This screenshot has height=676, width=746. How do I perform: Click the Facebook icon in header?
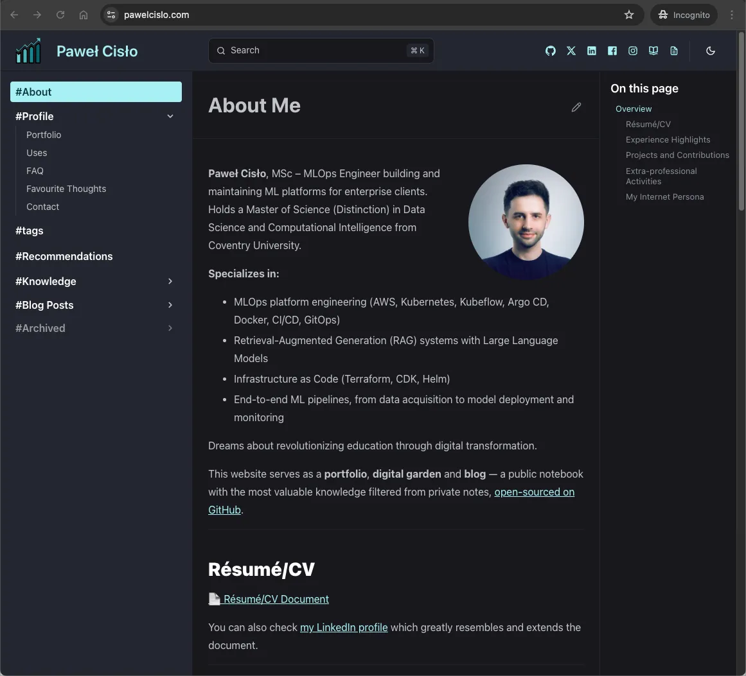(612, 51)
